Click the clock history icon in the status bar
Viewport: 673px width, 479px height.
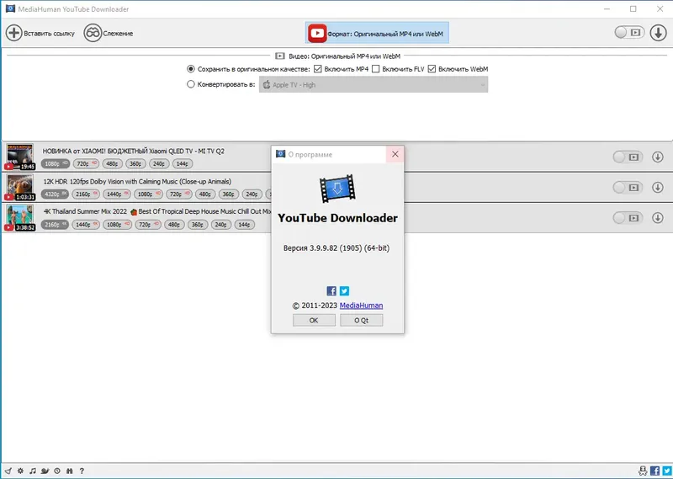point(57,471)
